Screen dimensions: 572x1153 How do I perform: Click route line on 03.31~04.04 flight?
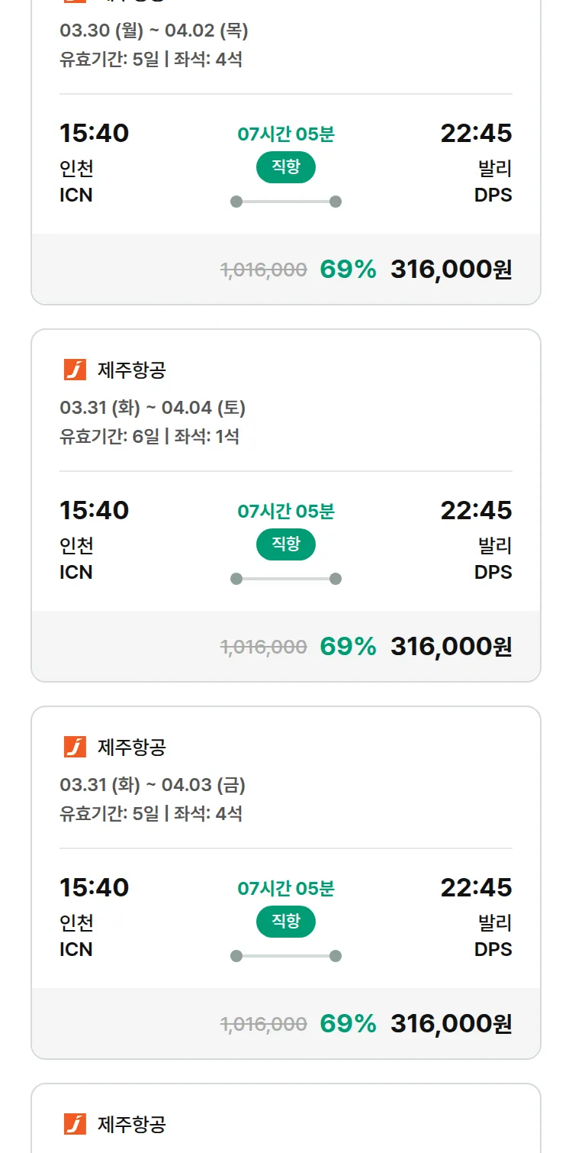click(286, 579)
